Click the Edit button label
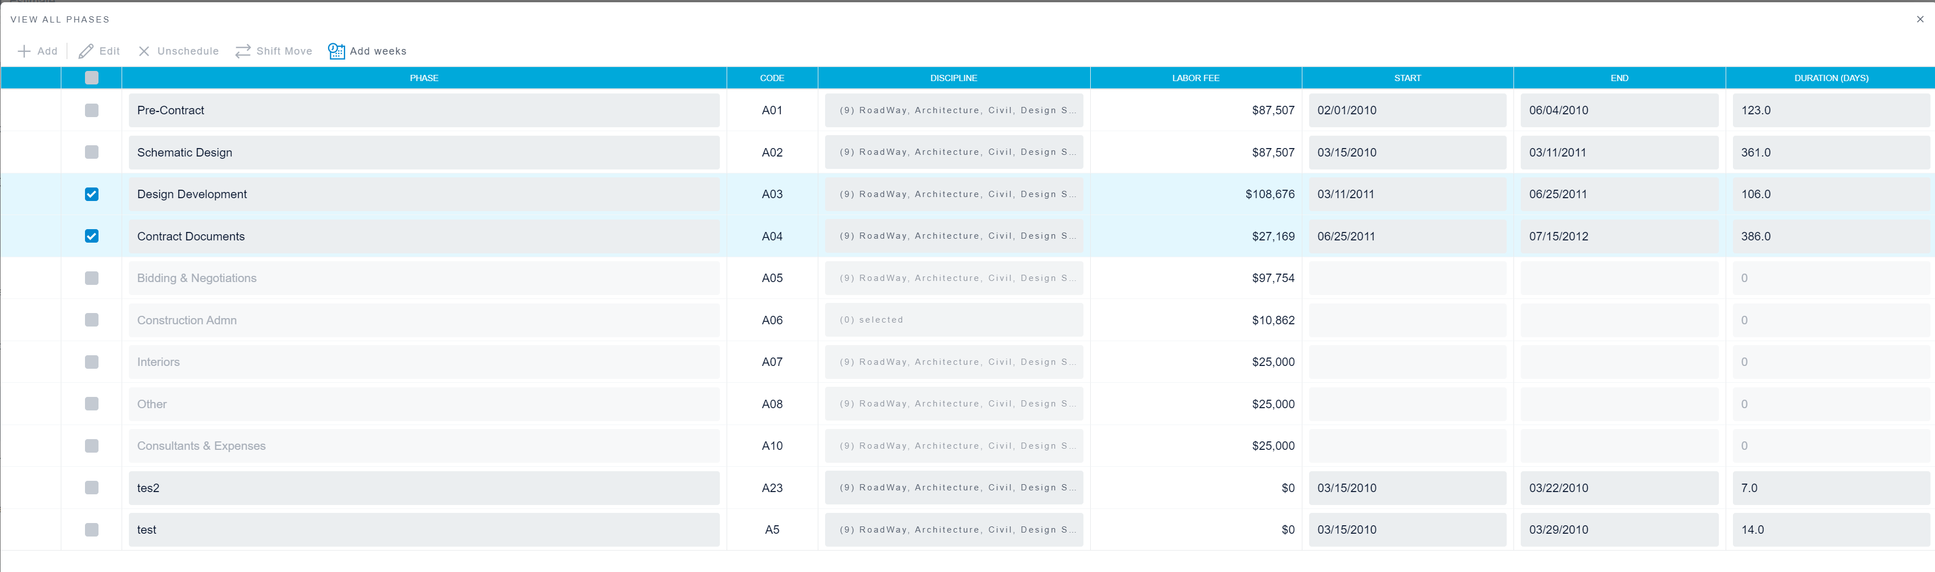This screenshot has width=1935, height=572. click(x=109, y=50)
